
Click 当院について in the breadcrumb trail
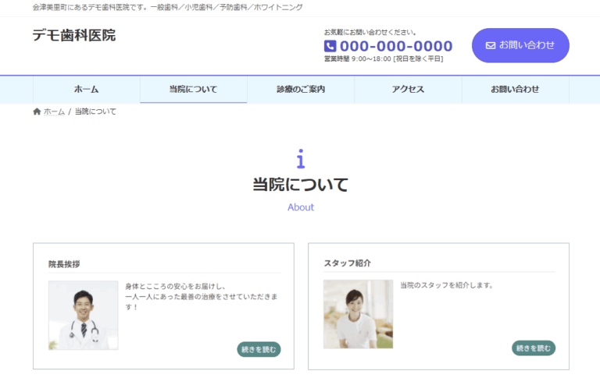pyautogui.click(x=95, y=111)
